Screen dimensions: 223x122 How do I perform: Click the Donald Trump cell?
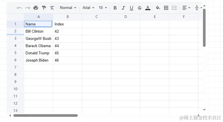pyautogui.click(x=39, y=53)
